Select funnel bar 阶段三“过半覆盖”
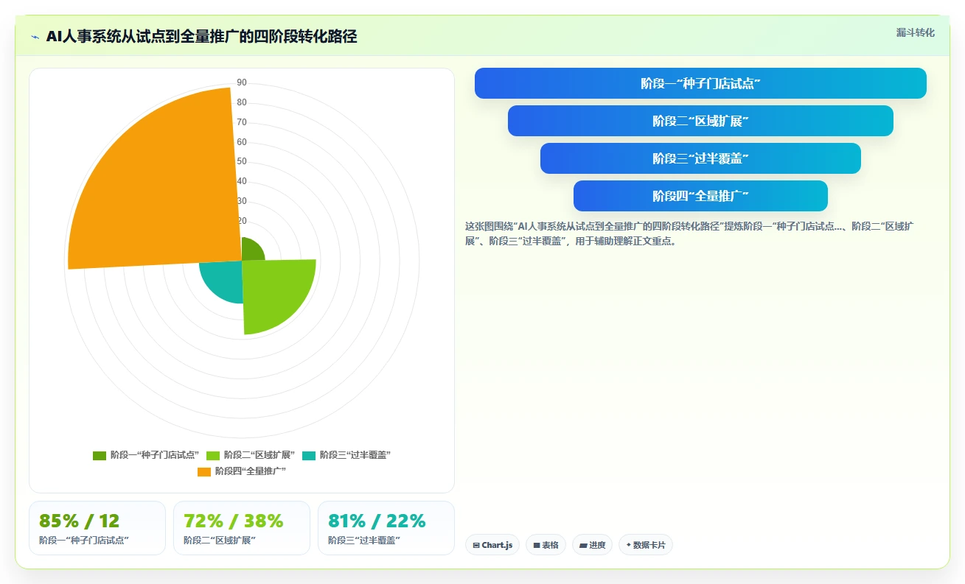 click(x=700, y=158)
